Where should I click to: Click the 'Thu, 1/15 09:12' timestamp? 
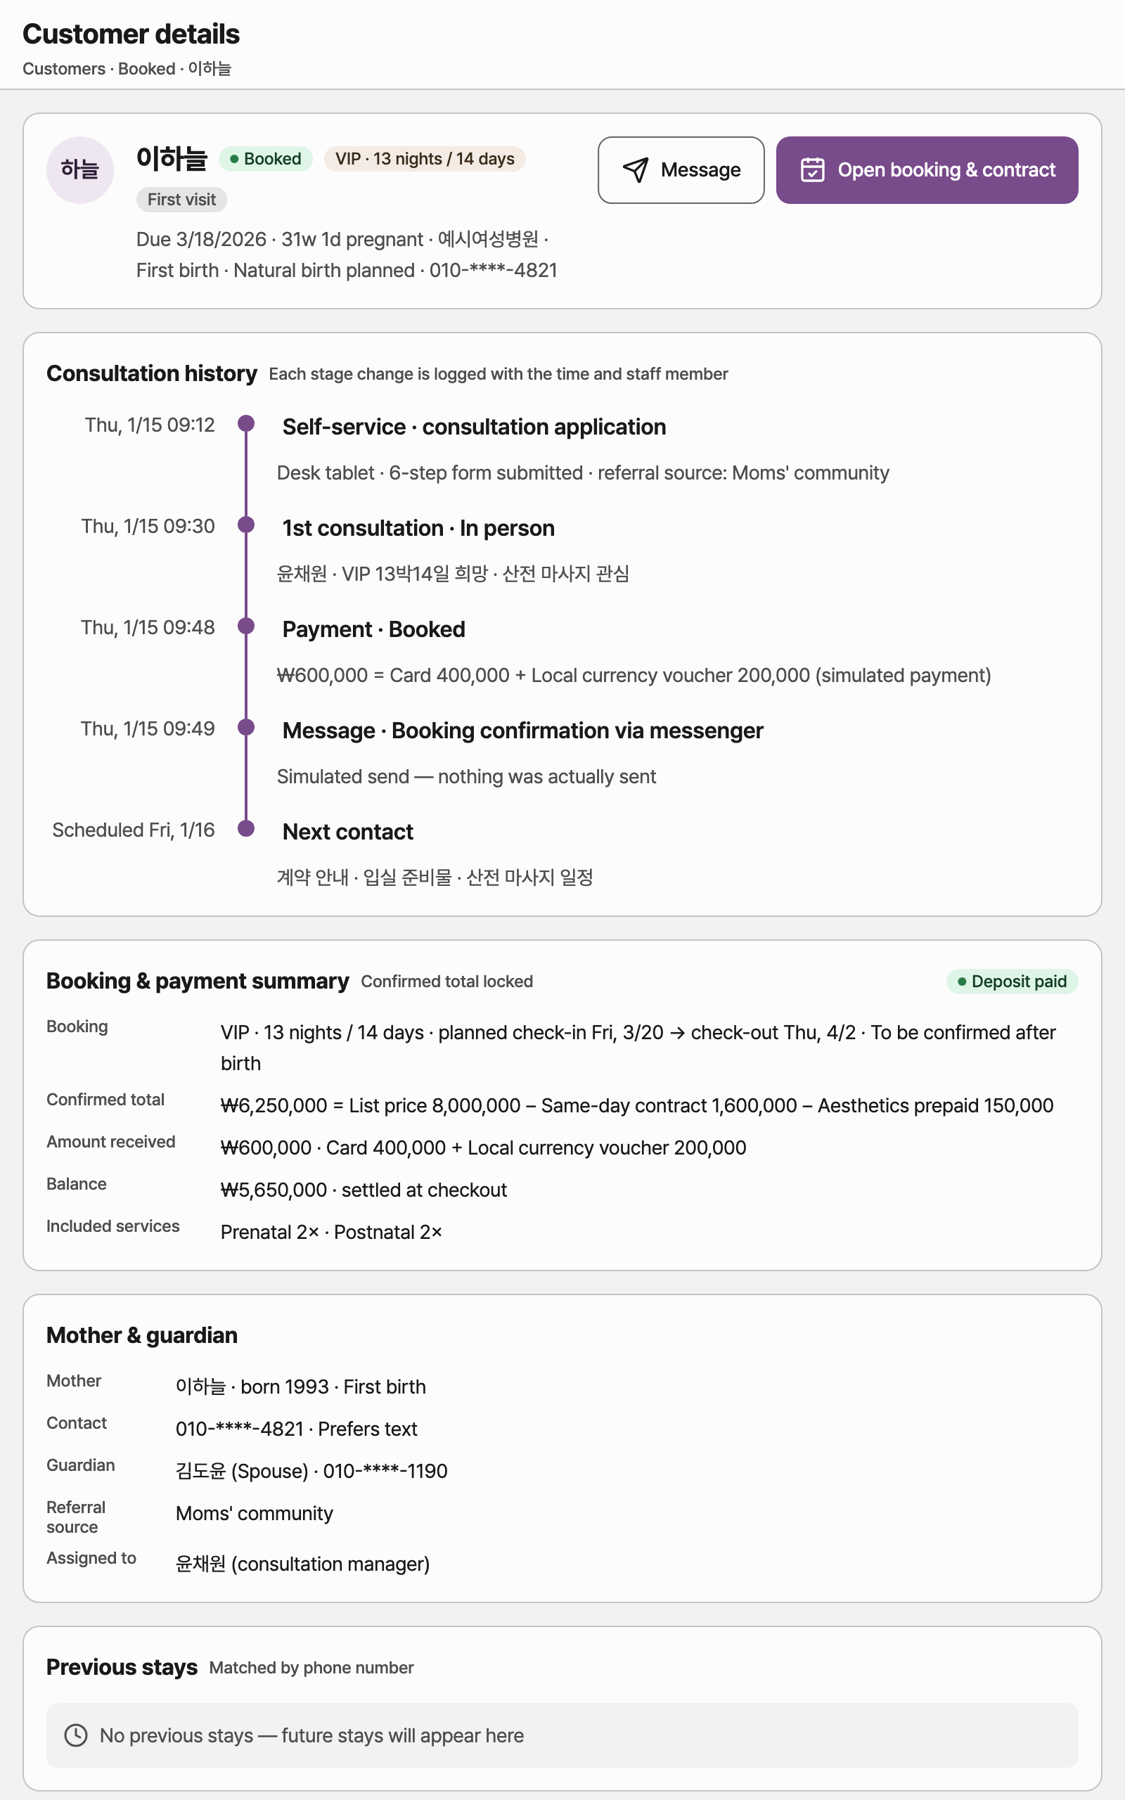[x=150, y=425]
